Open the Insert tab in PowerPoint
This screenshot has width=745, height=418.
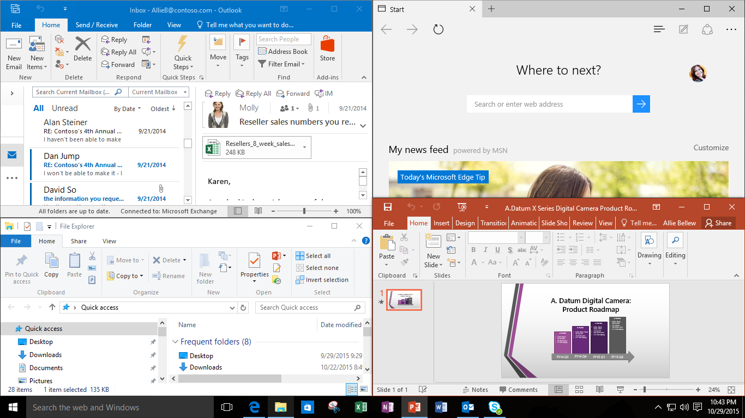pyautogui.click(x=441, y=223)
